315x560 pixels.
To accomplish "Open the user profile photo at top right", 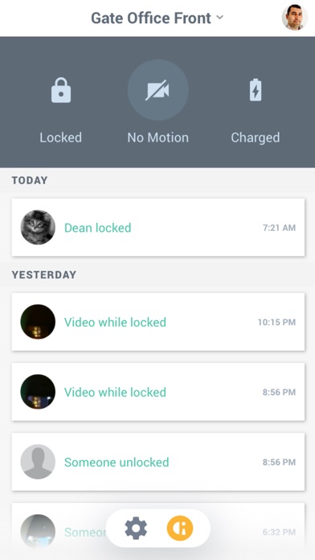I will click(295, 17).
